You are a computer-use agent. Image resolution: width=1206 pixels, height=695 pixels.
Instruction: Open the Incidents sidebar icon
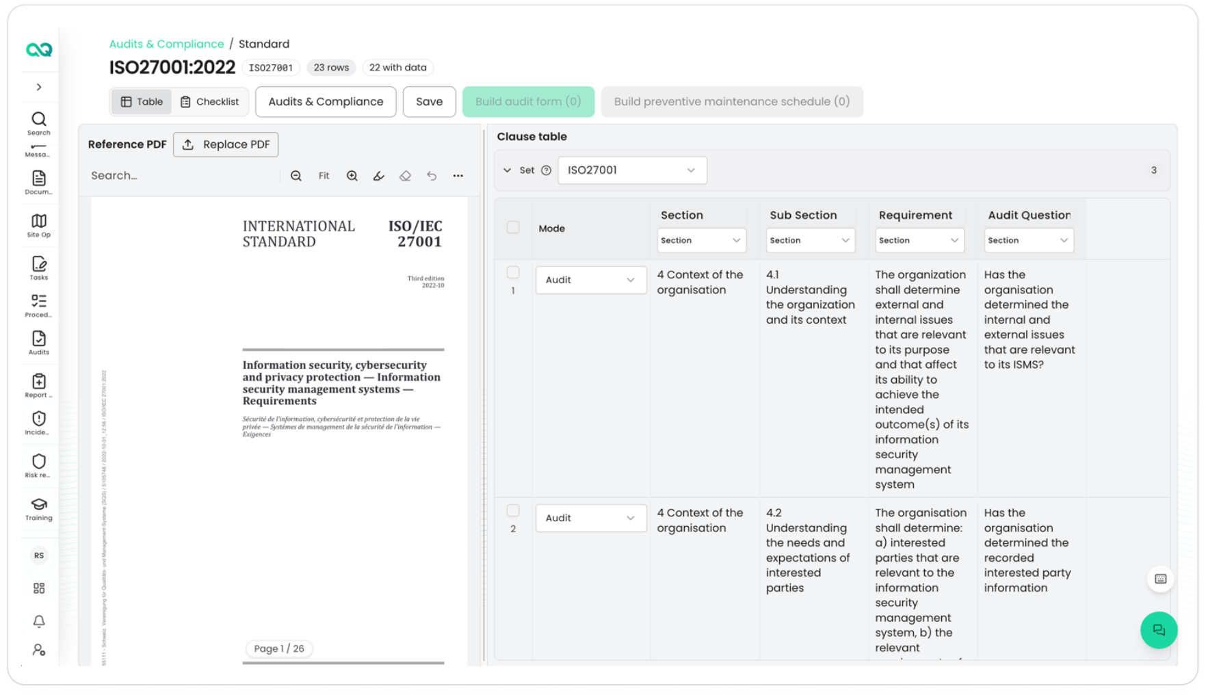click(x=39, y=423)
